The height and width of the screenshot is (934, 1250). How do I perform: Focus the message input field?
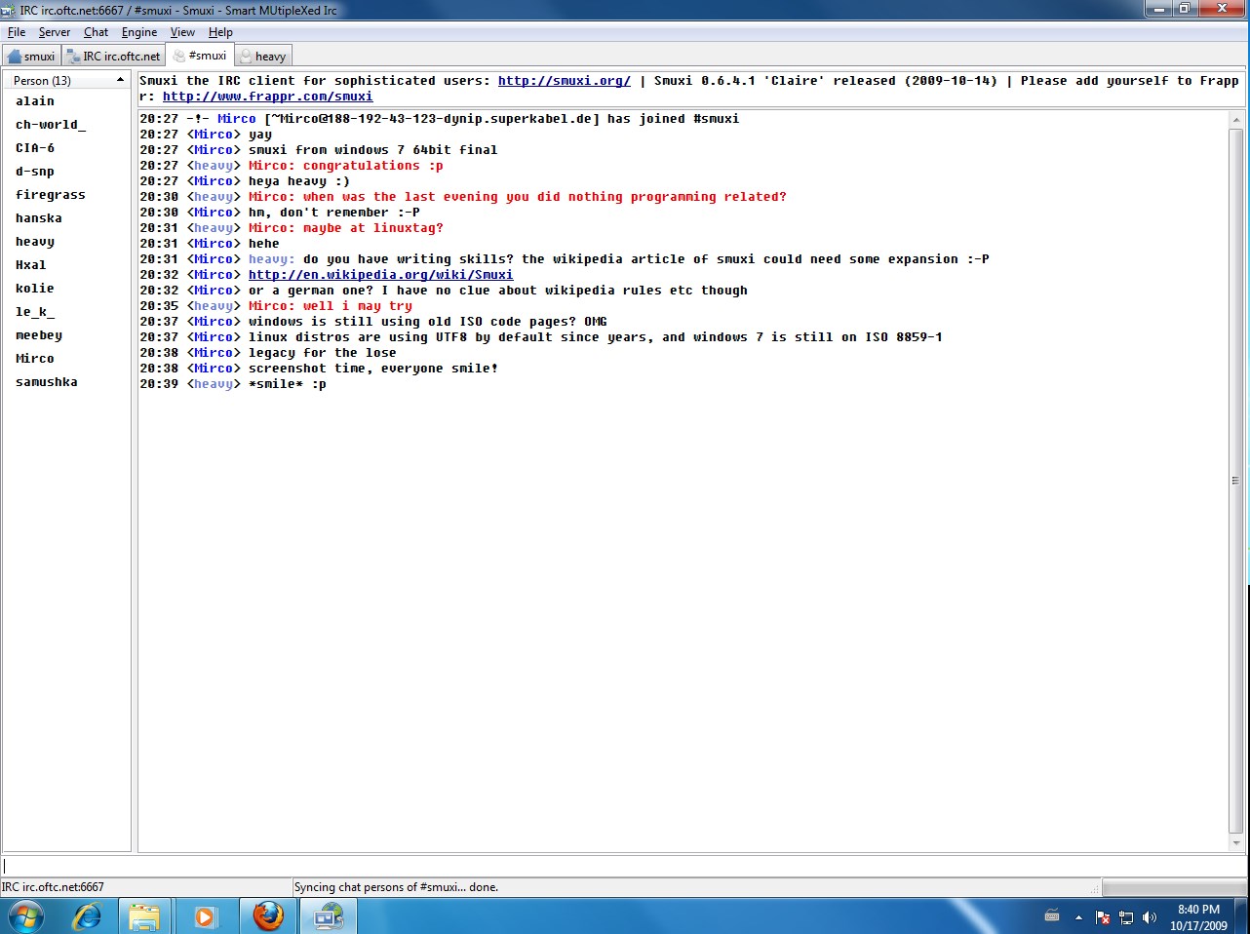(x=624, y=866)
